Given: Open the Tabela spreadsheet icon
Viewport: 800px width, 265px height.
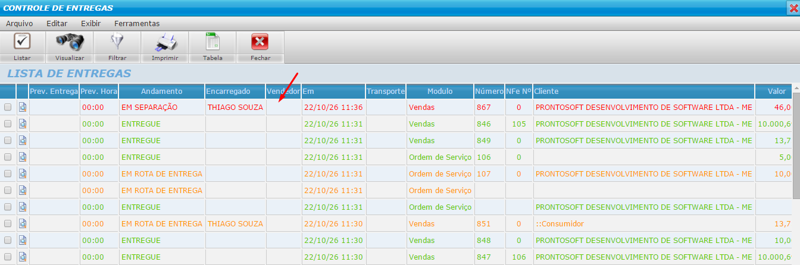Looking at the screenshot, I should pos(212,42).
